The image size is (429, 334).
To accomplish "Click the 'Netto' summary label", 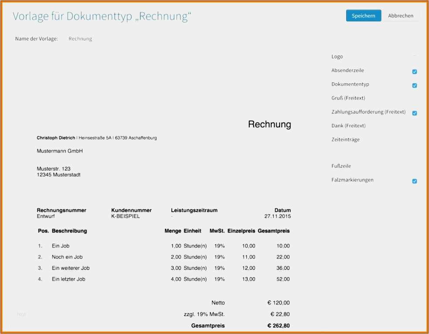I will [x=218, y=303].
